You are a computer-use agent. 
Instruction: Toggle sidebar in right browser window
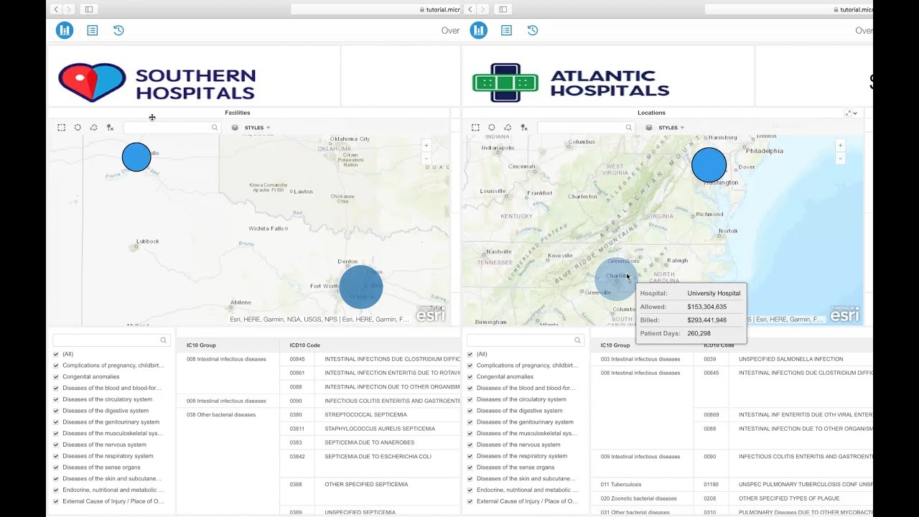503,9
